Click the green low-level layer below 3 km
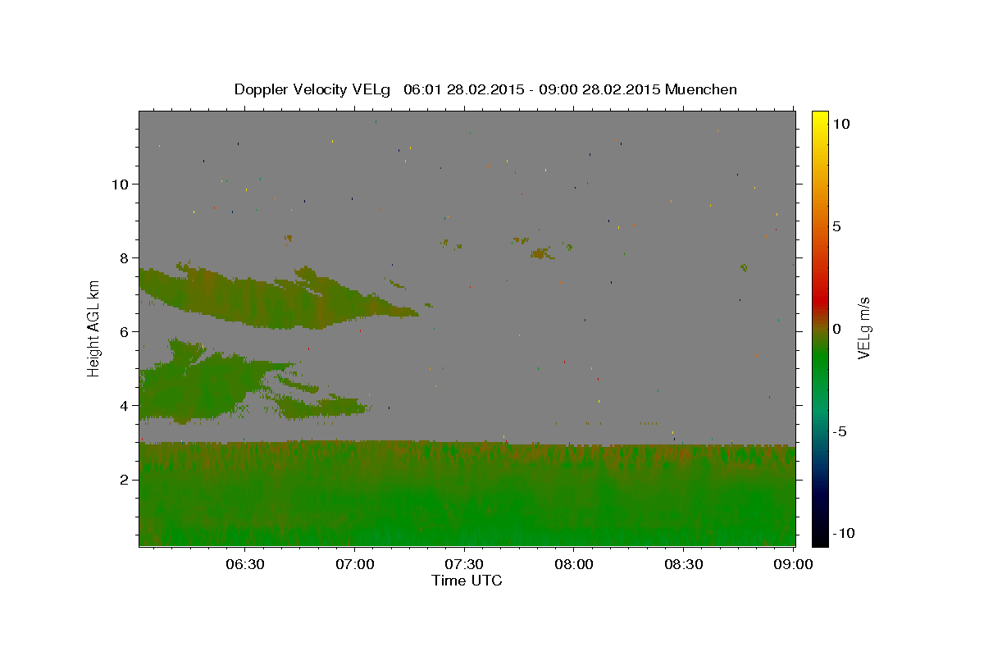Screen dimensions: 984x656 pos(467,494)
